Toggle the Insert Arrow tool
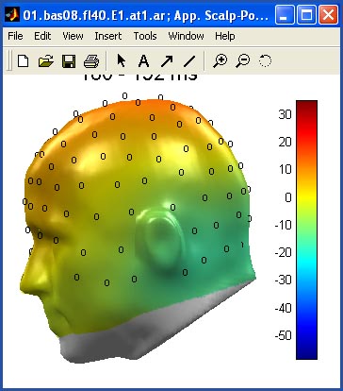Image resolution: width=343 pixels, height=391 pixels. click(x=167, y=60)
